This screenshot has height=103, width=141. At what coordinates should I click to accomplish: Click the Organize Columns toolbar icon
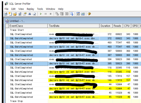coord(57,14)
